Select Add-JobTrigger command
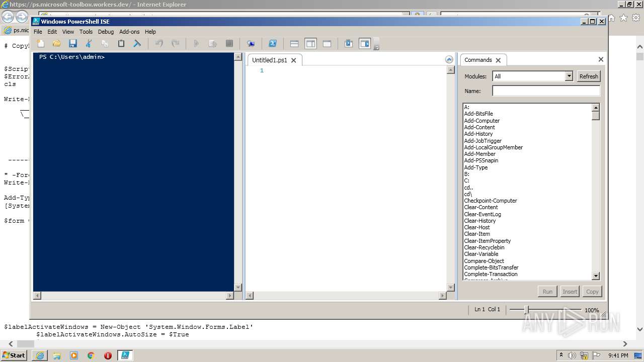This screenshot has height=362, width=644. (483, 141)
